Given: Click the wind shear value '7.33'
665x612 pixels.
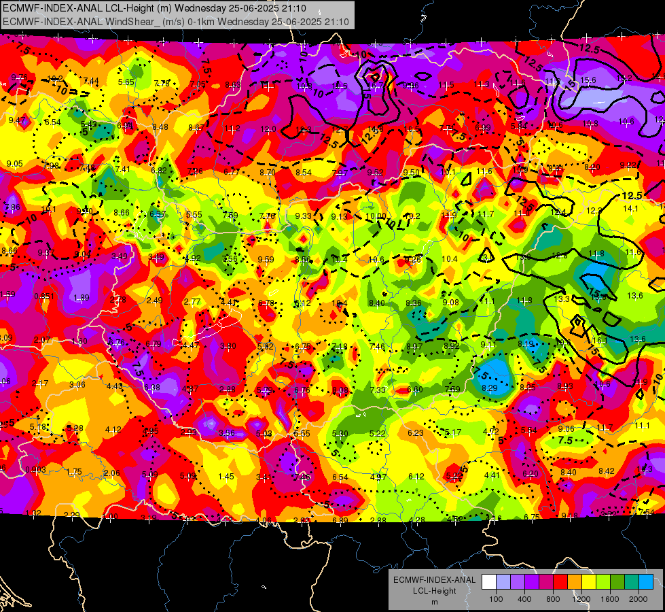Looking at the screenshot, I should pos(378,390).
